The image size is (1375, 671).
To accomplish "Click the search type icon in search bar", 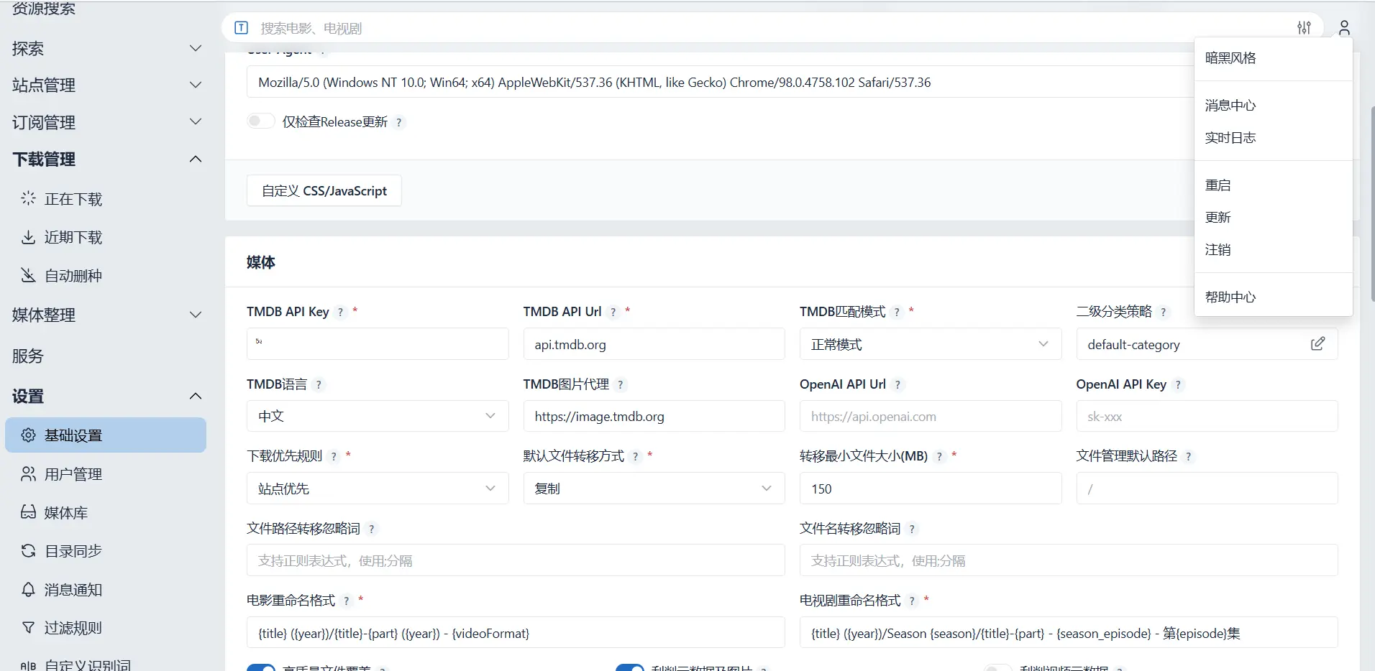I will (242, 28).
